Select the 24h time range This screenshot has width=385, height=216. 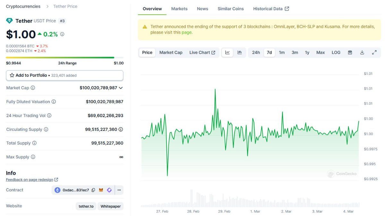coord(256,52)
